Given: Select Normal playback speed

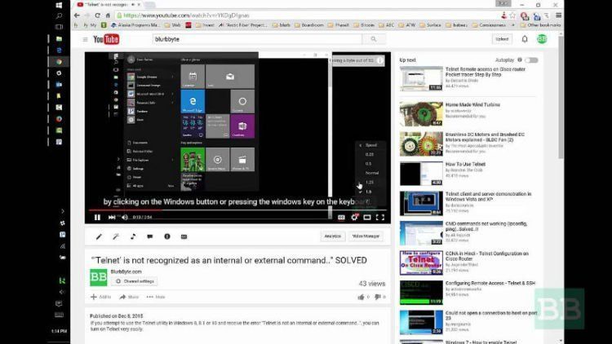Looking at the screenshot, I should (x=371, y=173).
